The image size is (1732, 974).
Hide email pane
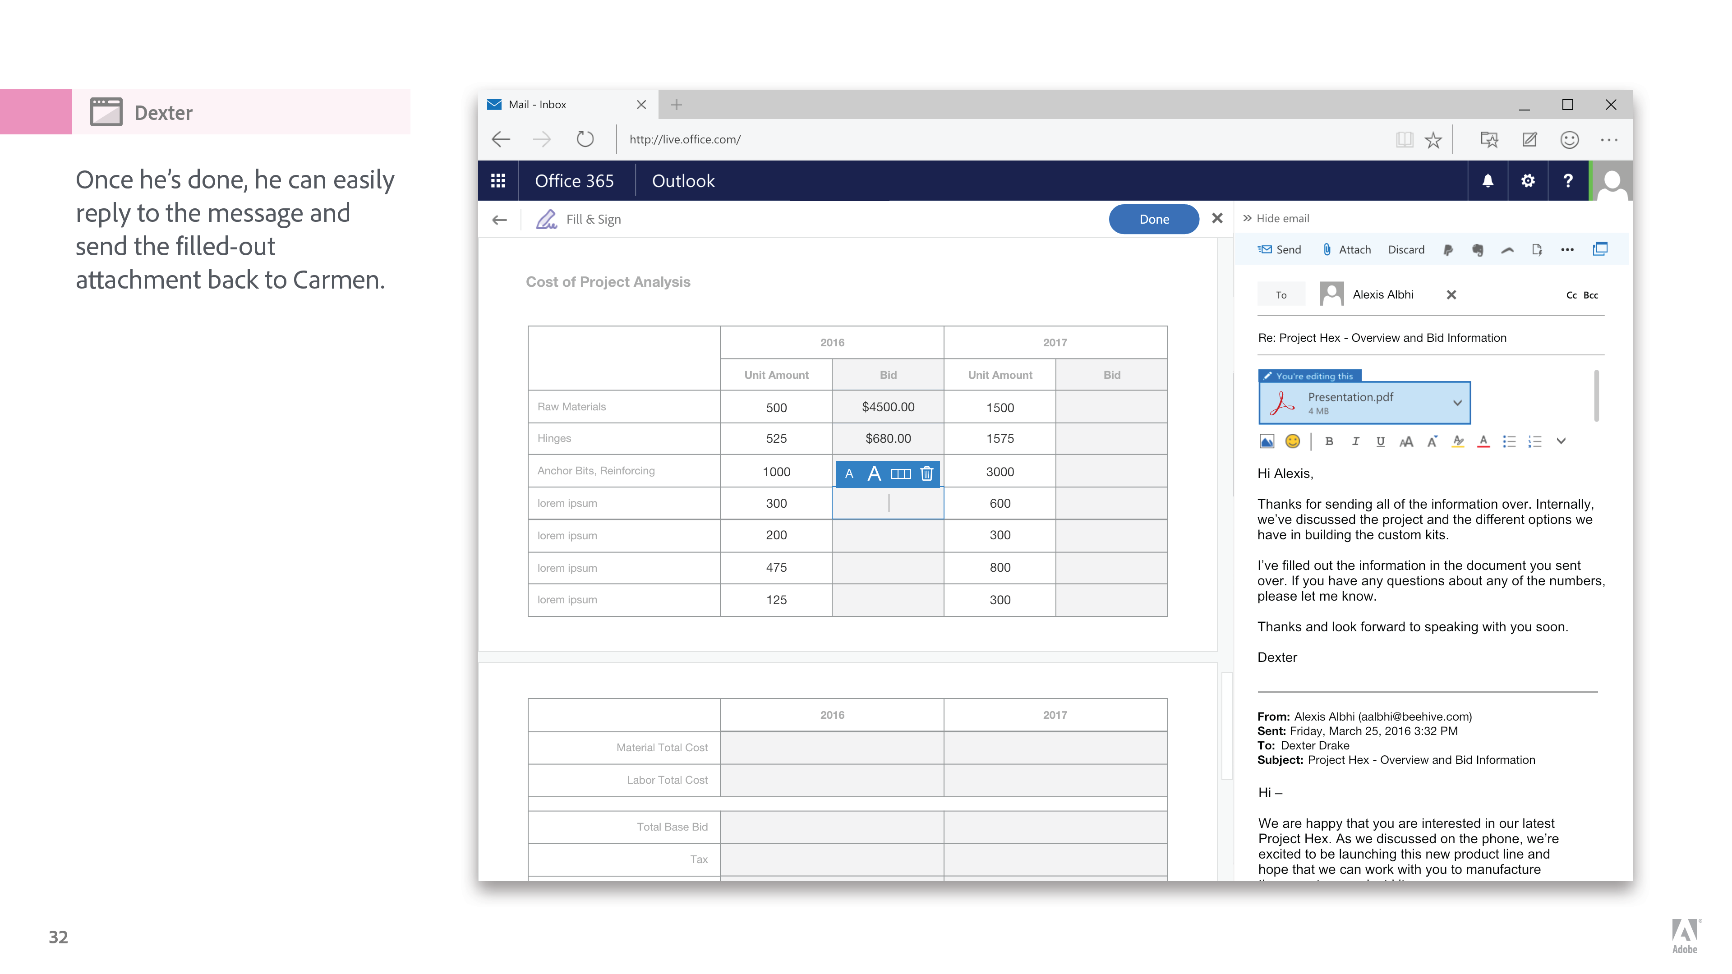point(1276,218)
